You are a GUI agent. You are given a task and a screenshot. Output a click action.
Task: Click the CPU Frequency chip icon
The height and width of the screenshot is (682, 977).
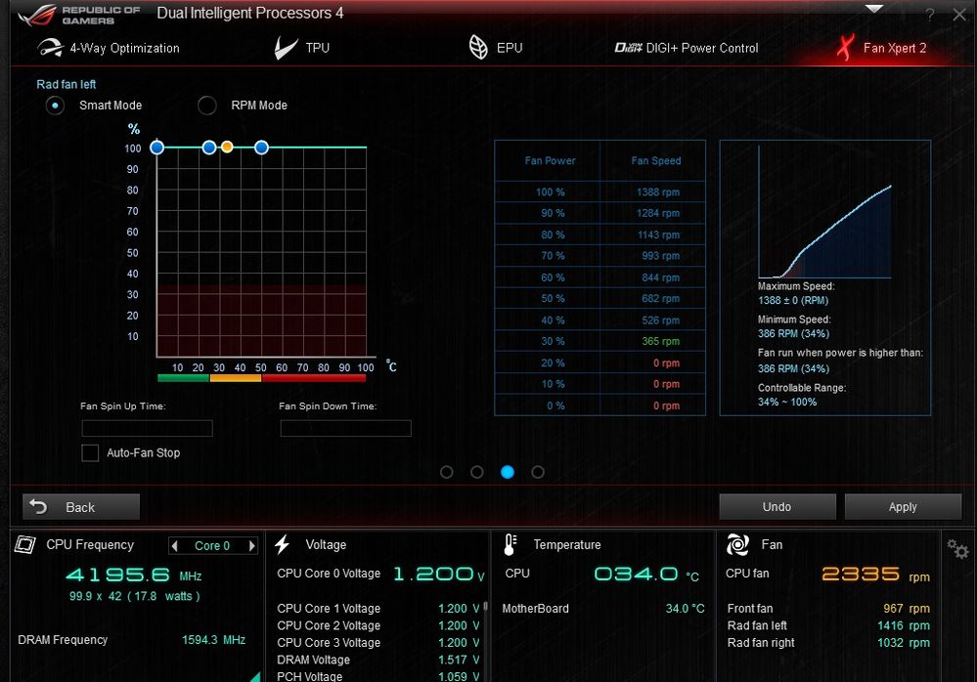pos(24,544)
